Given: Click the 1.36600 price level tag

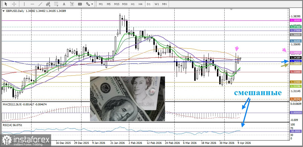Looking at the screenshot, I should (296, 35).
